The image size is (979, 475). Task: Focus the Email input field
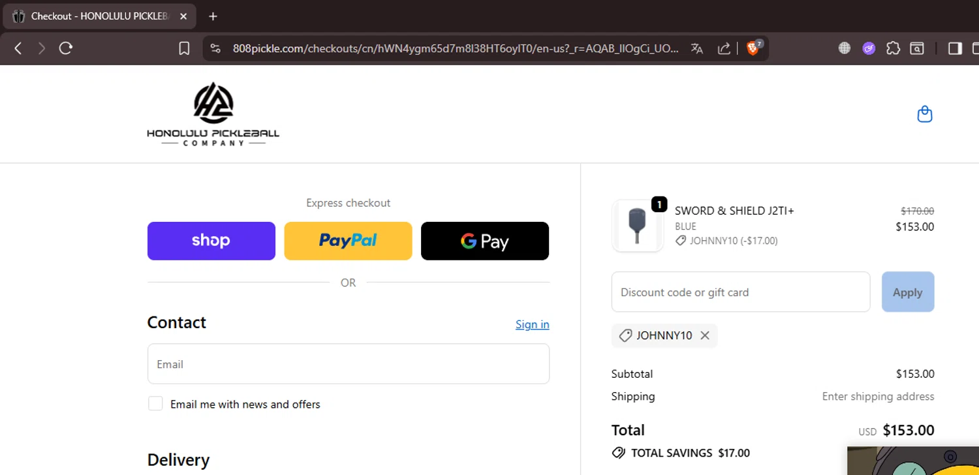349,364
